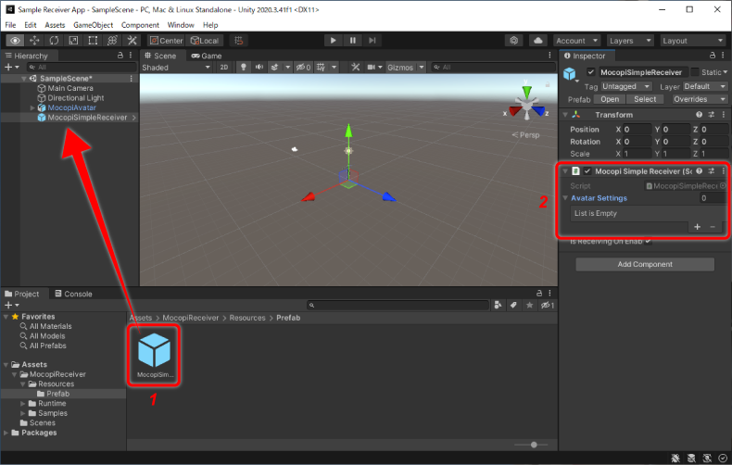Click the Pause button in the toolbar
Screen dimensions: 732x465
click(353, 41)
